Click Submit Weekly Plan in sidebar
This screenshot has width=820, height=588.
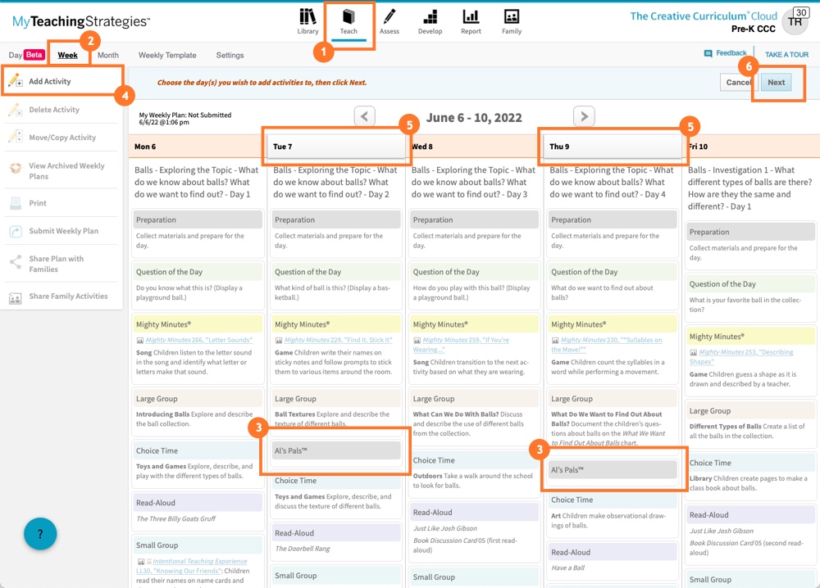point(63,231)
